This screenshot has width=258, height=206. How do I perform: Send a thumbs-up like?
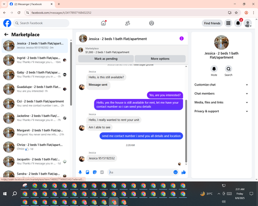coord(184,172)
